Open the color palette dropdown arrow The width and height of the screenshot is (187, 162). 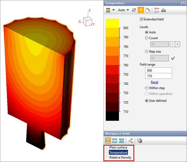[x=113, y=10]
